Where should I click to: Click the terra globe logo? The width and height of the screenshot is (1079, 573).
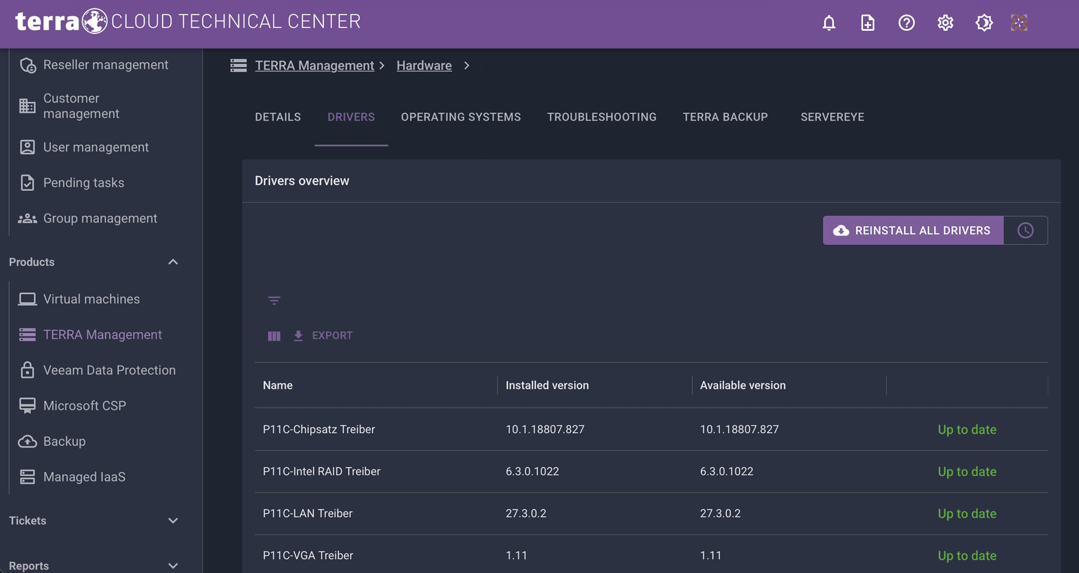[x=94, y=21]
